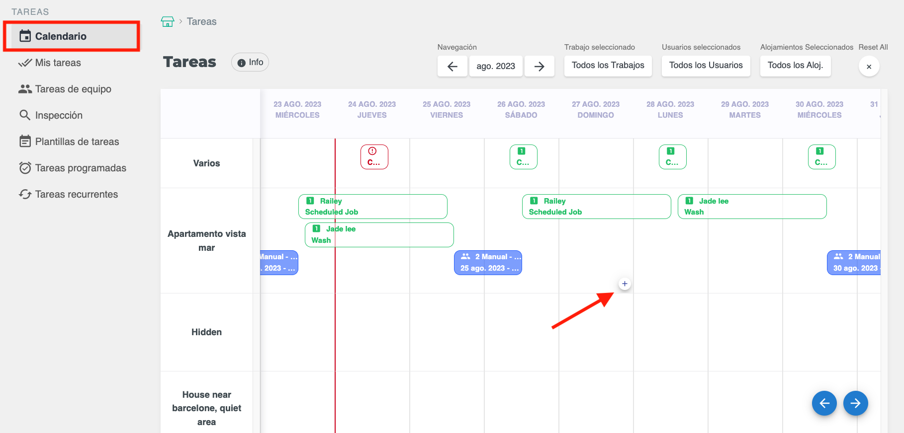Viewport: 904px width, 433px height.
Task: Open the Info button next to Tareas
Action: click(250, 62)
